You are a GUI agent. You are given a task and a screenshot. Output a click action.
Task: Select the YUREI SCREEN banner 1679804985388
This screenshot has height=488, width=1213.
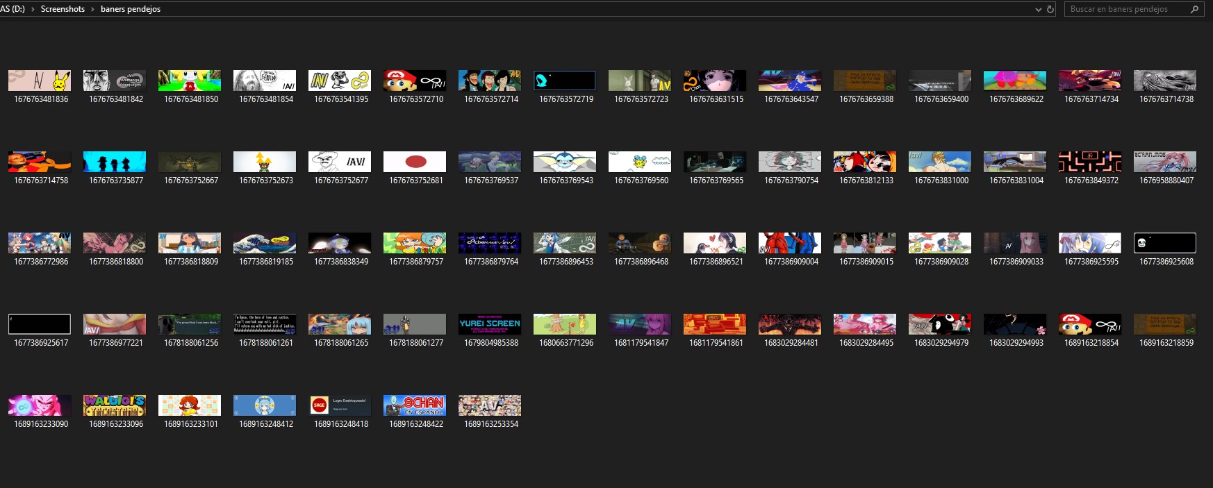490,324
